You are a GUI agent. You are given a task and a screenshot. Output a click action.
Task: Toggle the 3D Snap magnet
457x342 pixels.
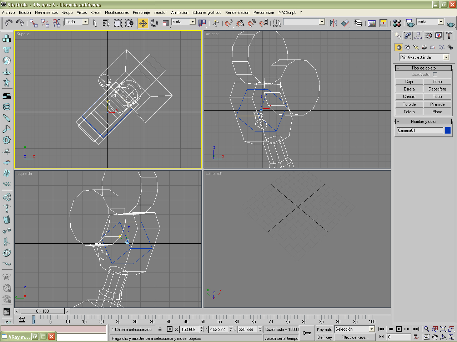click(x=229, y=23)
